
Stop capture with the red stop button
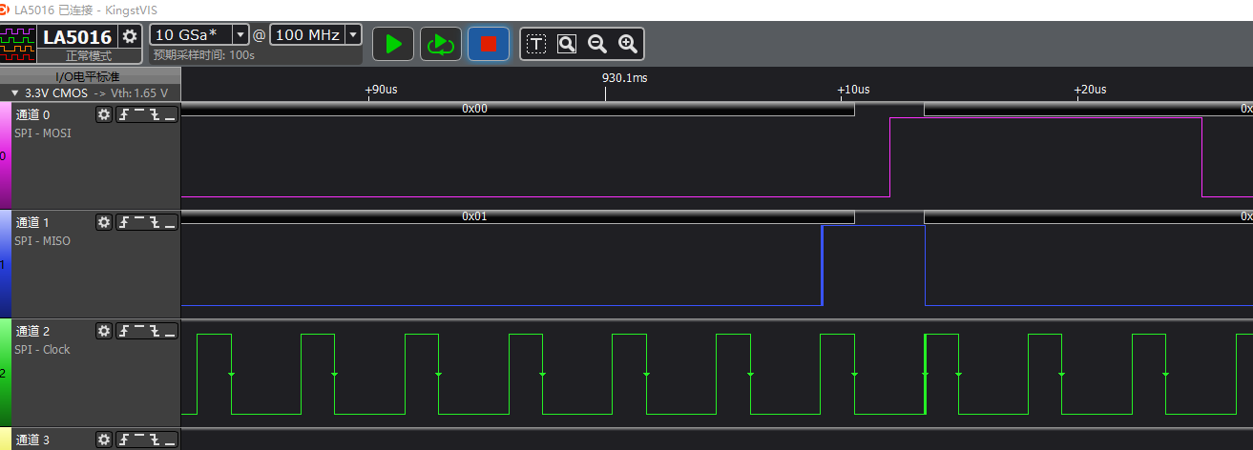[x=488, y=44]
